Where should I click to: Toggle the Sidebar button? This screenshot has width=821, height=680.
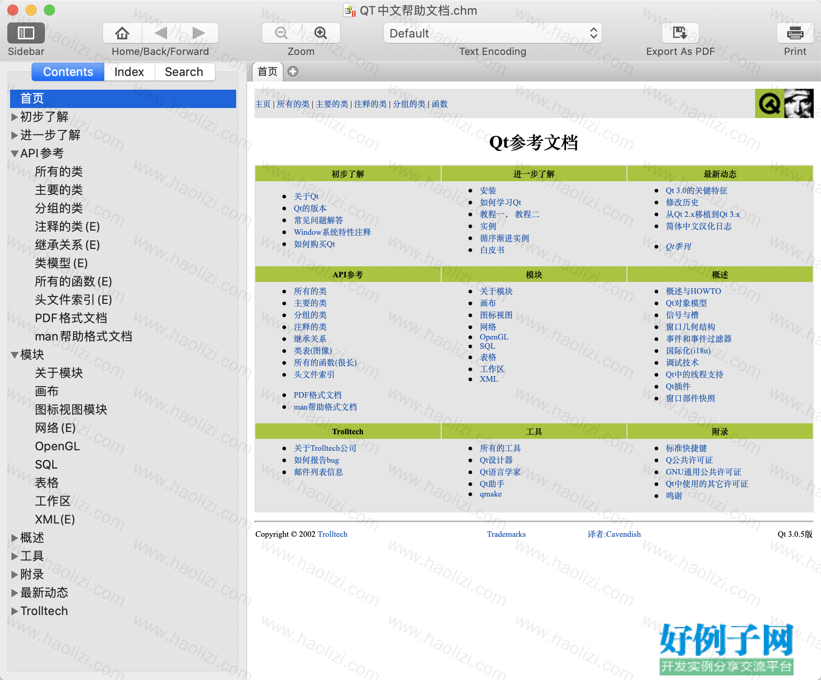(x=26, y=33)
